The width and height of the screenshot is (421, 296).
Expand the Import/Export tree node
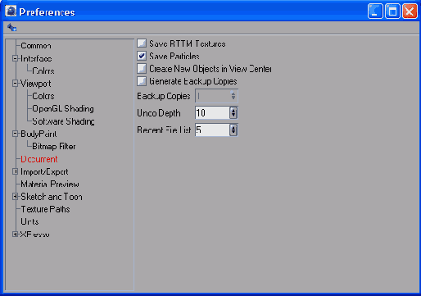15,171
